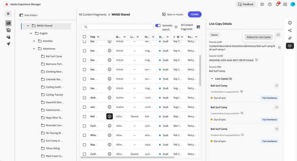This screenshot has height=161, width=297.
Task: Check the select-all header checkbox
Action: [x=84, y=37]
